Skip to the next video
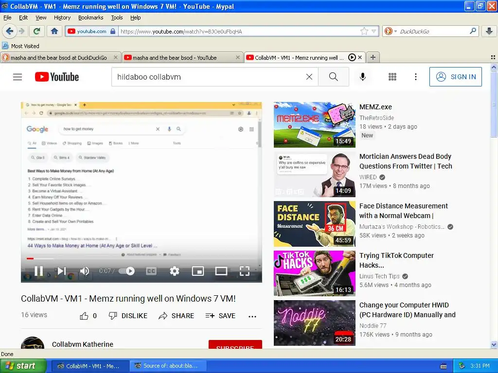 [x=61, y=271]
